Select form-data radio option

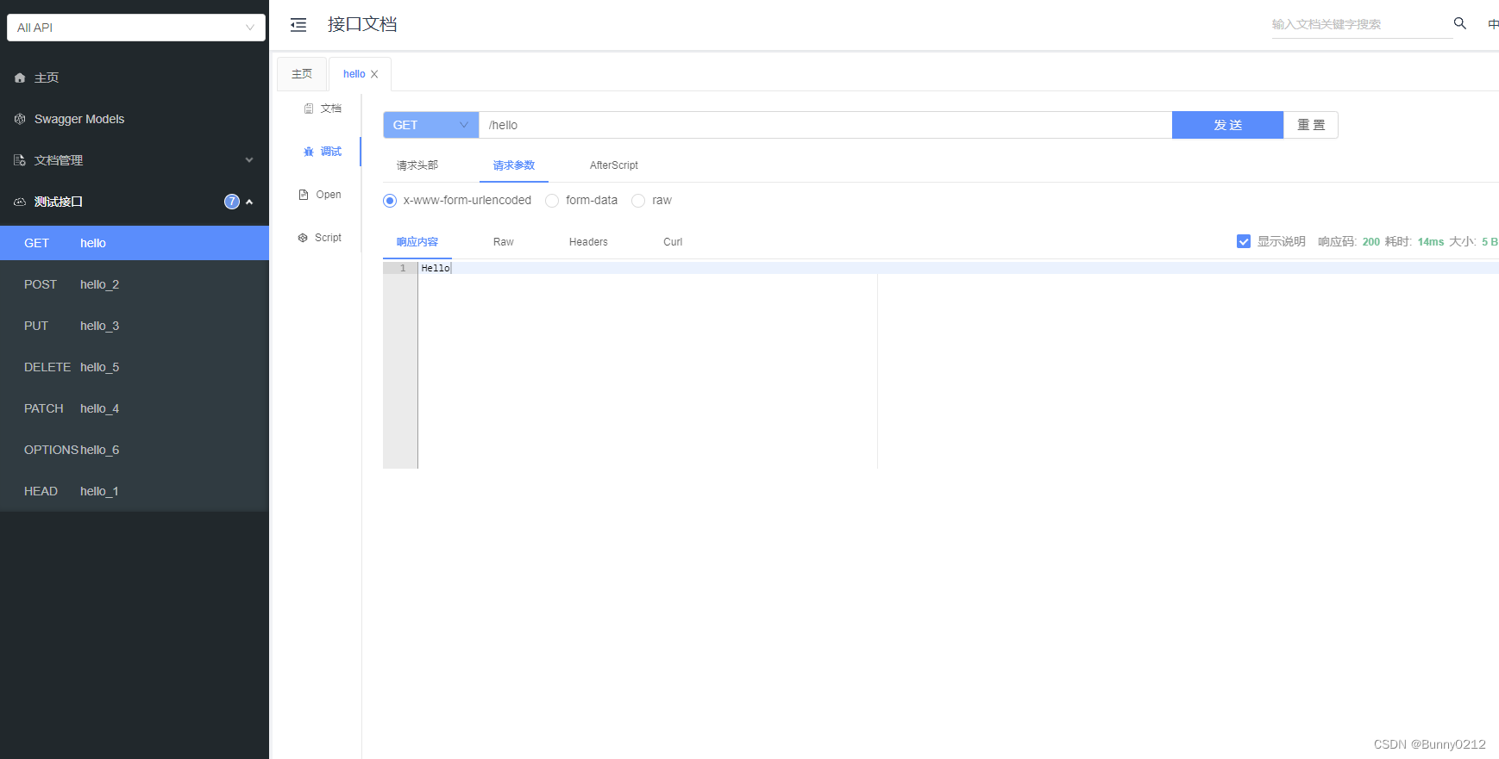tap(552, 201)
